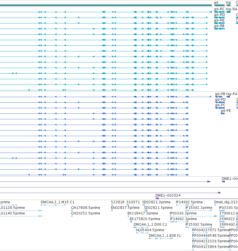Click the IP15092.5prime EST label

[x=199, y=225]
